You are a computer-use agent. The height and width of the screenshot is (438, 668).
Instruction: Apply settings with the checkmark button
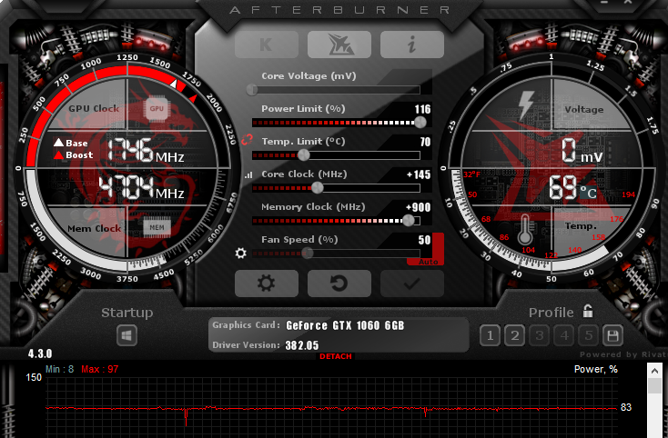coord(412,284)
